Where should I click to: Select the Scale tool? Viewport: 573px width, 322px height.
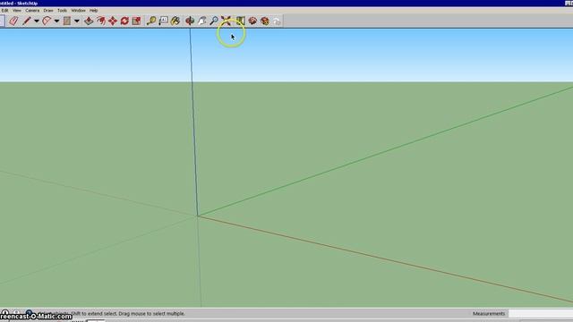tap(137, 21)
